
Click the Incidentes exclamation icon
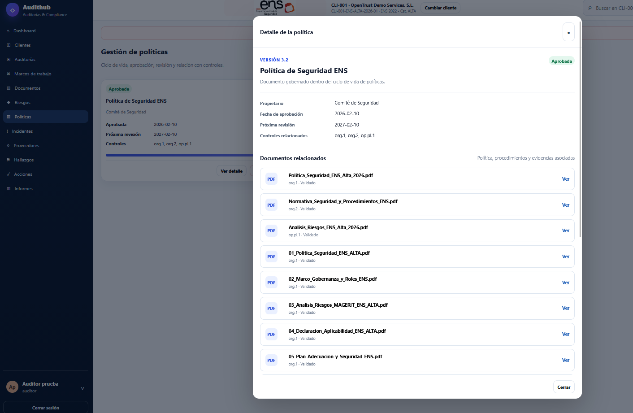(x=8, y=131)
